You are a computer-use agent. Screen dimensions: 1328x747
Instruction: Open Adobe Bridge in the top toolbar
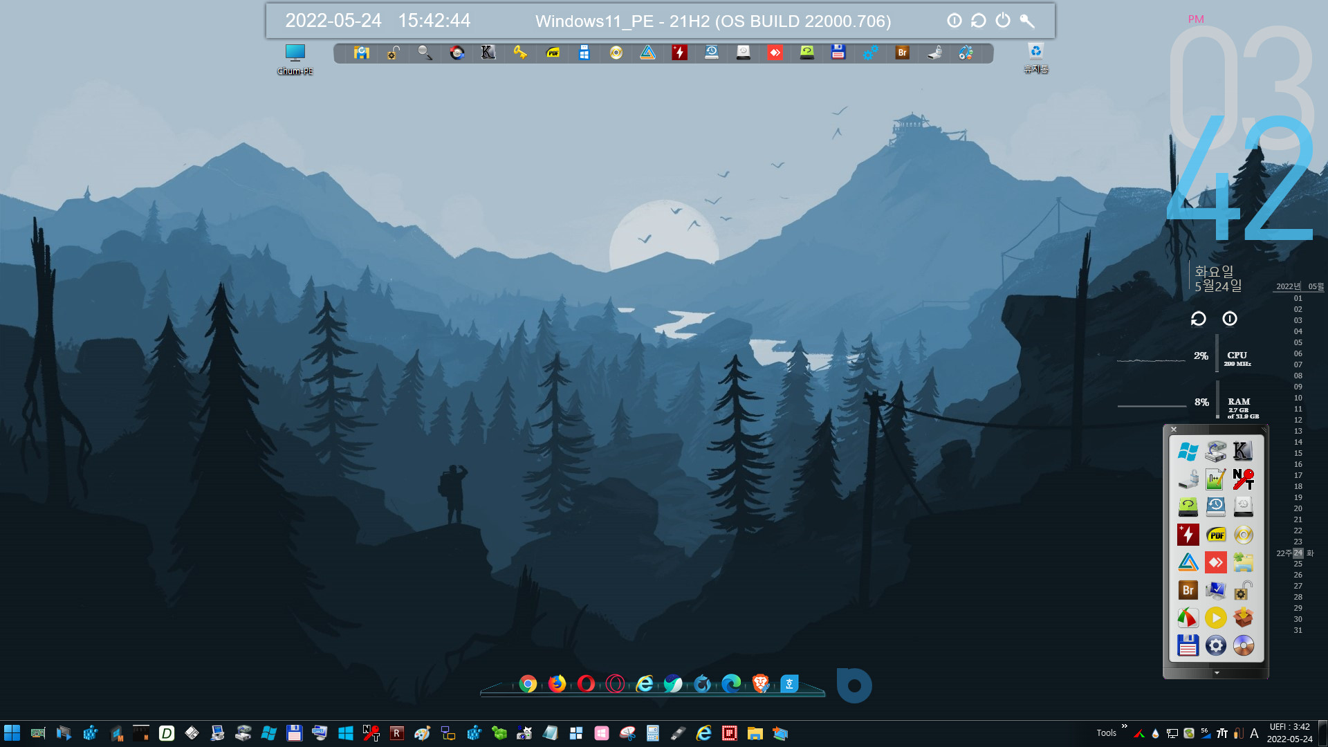tap(902, 53)
